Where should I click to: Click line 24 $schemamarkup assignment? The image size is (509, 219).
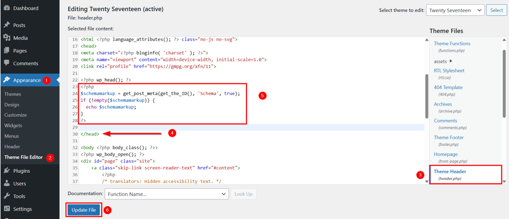160,93
